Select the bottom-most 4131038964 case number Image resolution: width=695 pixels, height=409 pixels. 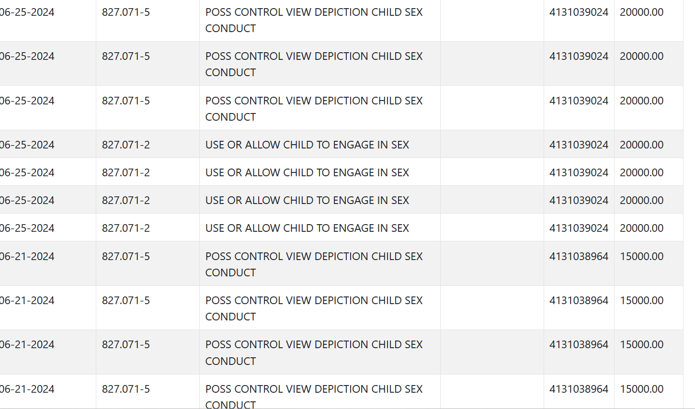tap(579, 389)
